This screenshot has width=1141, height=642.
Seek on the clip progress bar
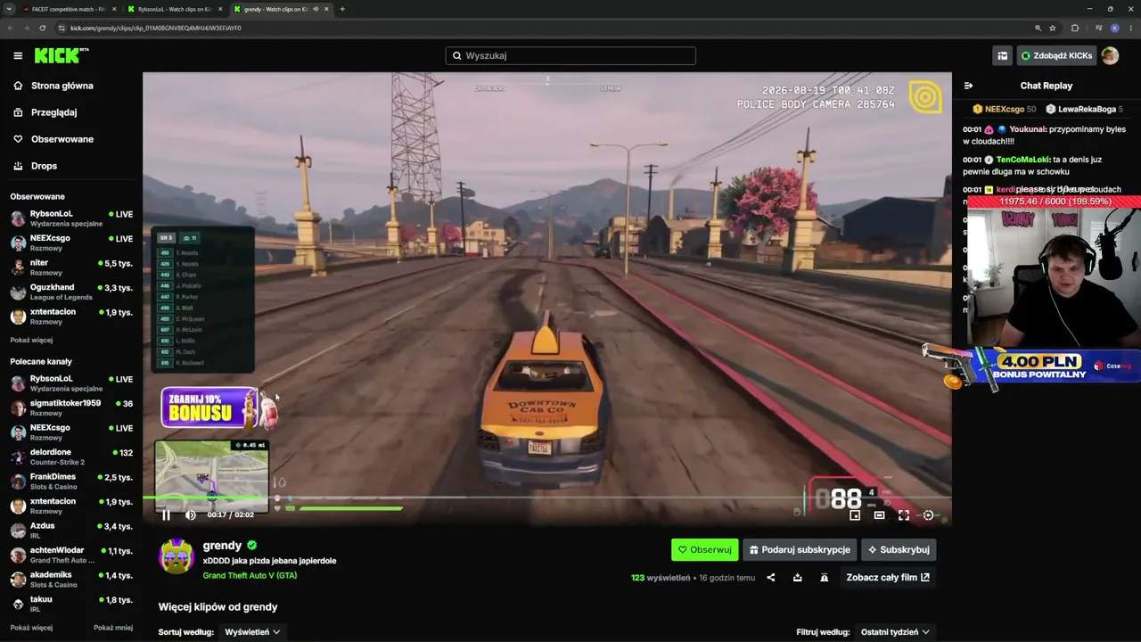pyautogui.click(x=547, y=498)
